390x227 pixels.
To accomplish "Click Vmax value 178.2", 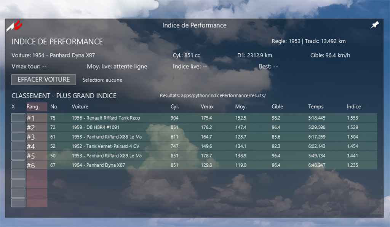I will click(x=206, y=127).
